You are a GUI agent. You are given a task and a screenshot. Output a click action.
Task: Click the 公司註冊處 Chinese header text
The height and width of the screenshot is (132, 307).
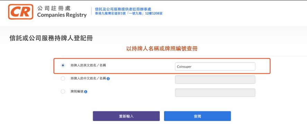pyautogui.click(x=54, y=8)
